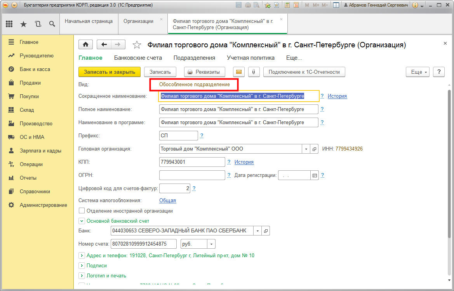The width and height of the screenshot is (454, 291).
Task: Open the bank record next to Банк field
Action: tap(266, 231)
